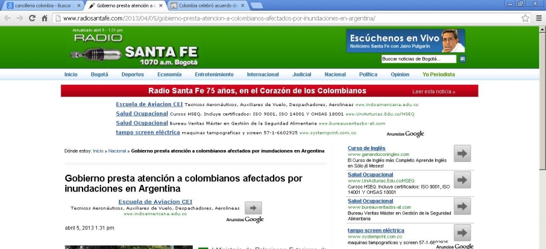
Task: Click breadcrumb 'Nacional' link
Action: click(117, 151)
